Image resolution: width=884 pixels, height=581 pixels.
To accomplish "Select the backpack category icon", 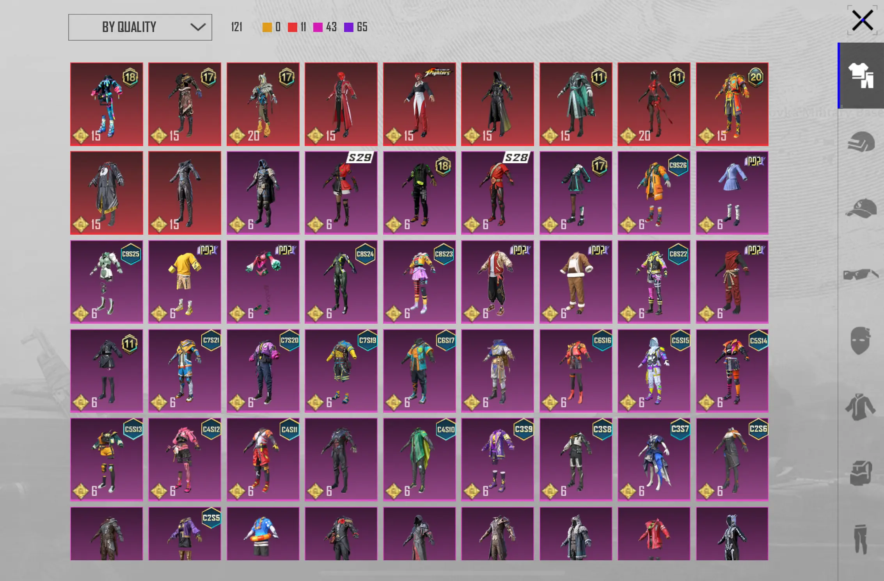I will tap(861, 473).
